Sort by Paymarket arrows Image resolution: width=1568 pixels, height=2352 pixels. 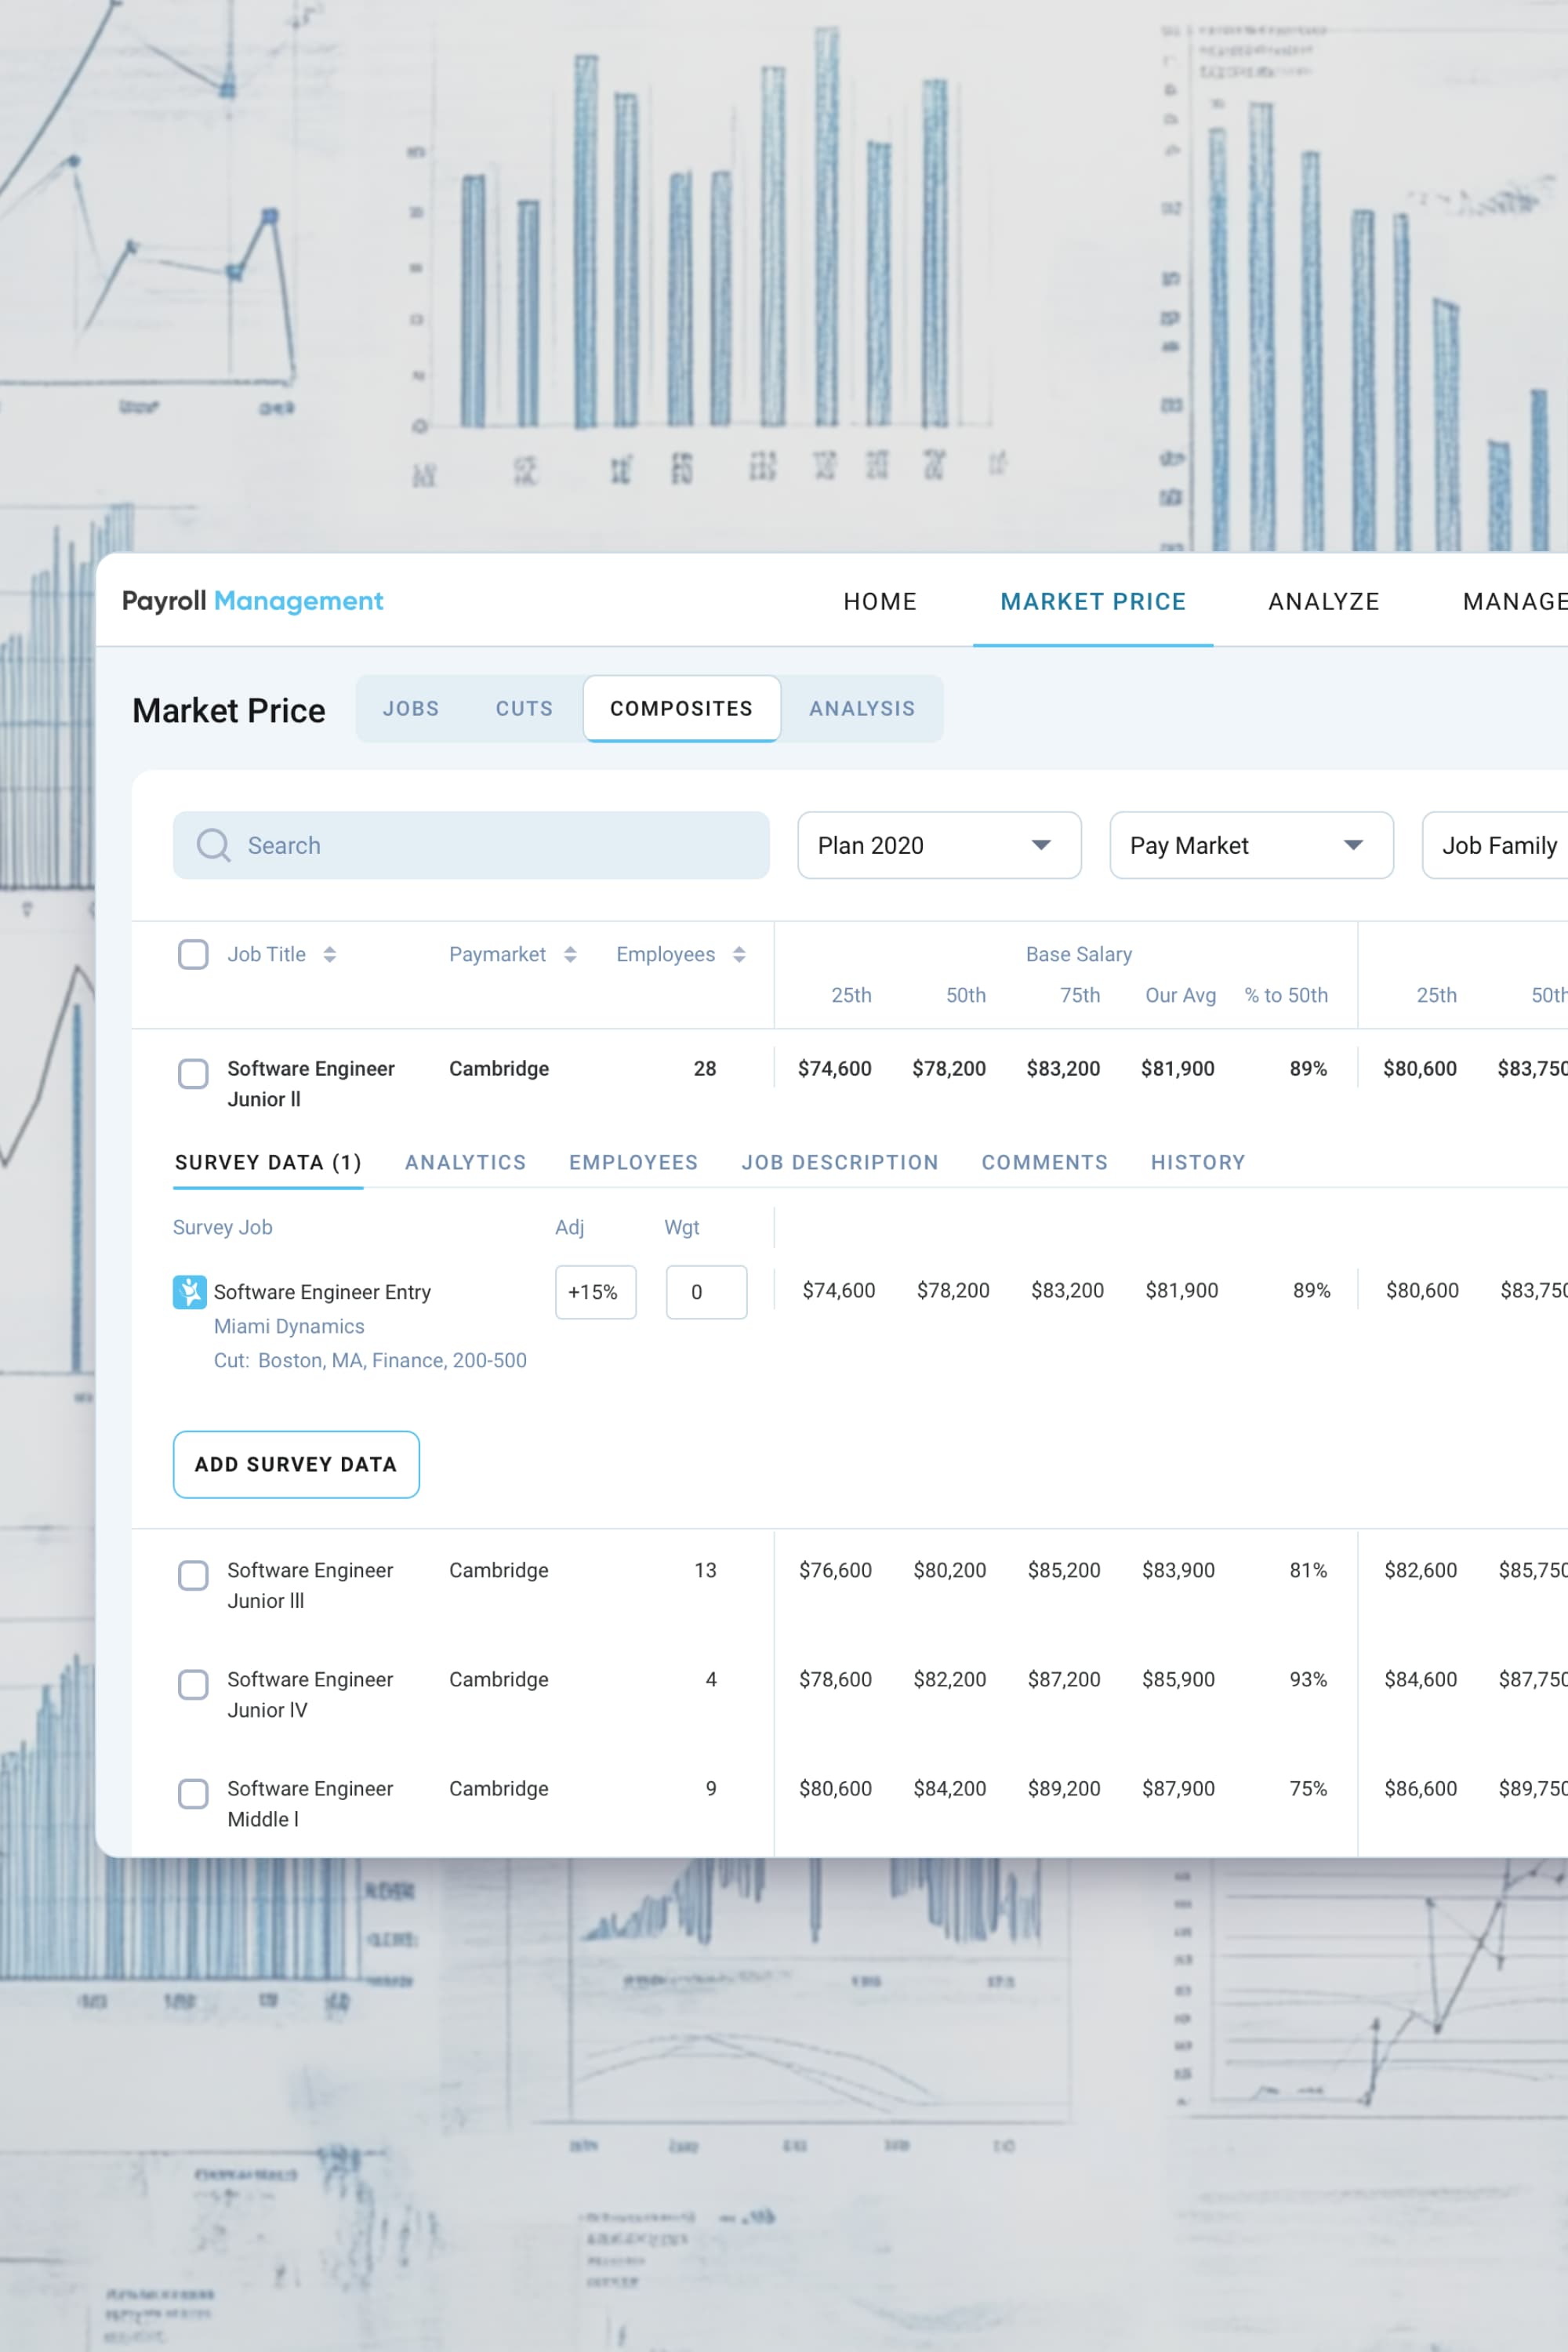[570, 955]
